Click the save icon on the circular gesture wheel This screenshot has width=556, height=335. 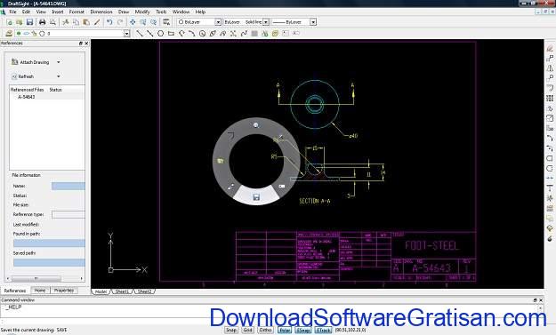click(256, 197)
